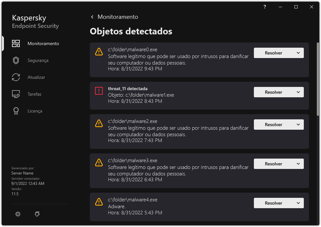This screenshot has height=227, width=321.
Task: Go back using the Monitoramento back arrow
Action: coord(92,17)
